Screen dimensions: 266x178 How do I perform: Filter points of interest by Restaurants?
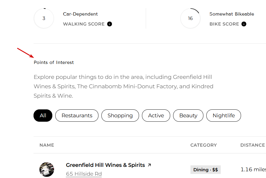point(77,116)
